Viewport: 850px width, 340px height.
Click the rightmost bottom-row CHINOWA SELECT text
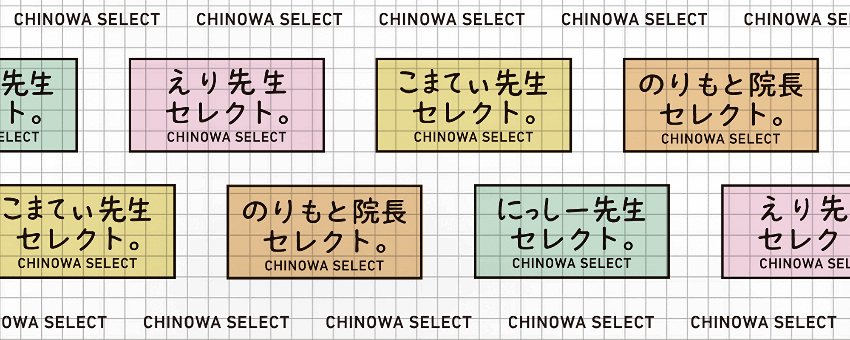click(x=763, y=323)
